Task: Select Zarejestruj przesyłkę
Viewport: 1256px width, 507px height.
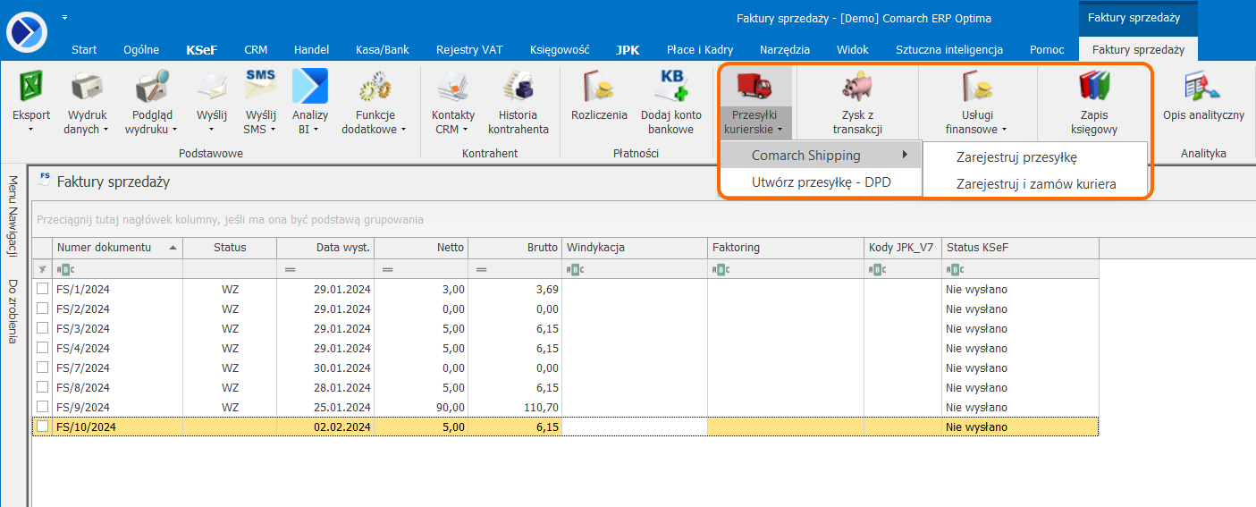Action: pos(1034,157)
